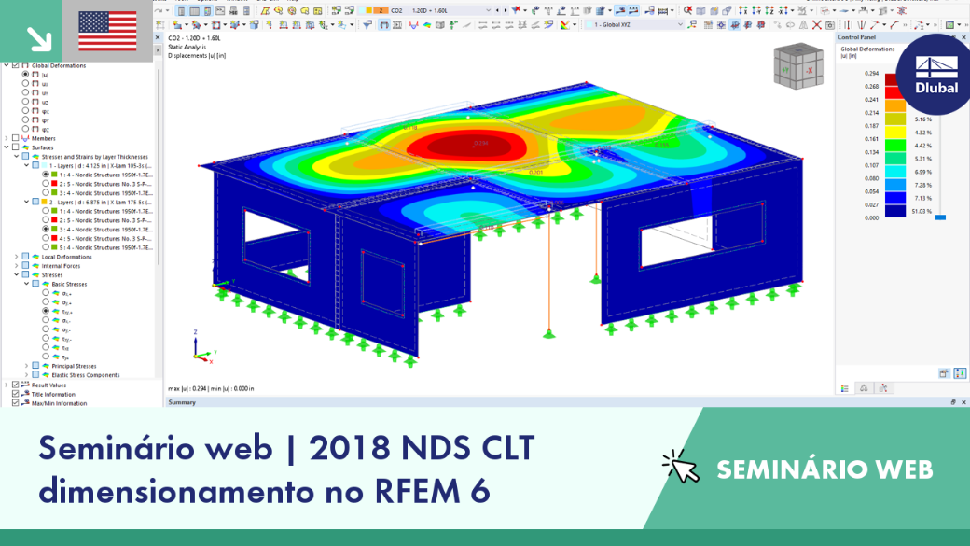Click the camera screenshot icon in toolbar
The width and height of the screenshot is (970, 546).
click(x=830, y=25)
